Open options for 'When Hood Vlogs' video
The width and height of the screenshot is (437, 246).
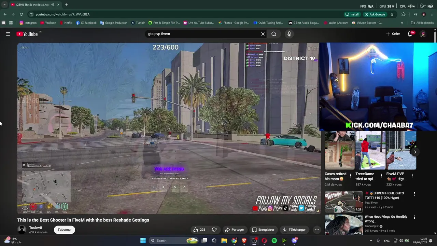[414, 217]
